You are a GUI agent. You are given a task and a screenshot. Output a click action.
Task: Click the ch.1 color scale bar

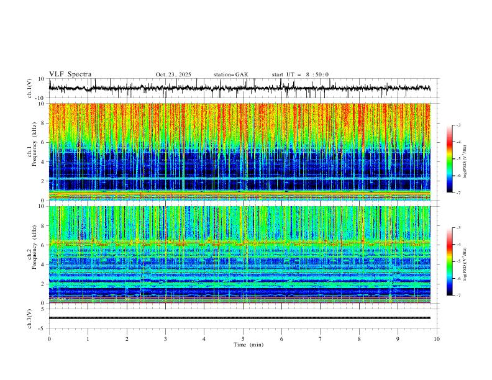(450, 159)
